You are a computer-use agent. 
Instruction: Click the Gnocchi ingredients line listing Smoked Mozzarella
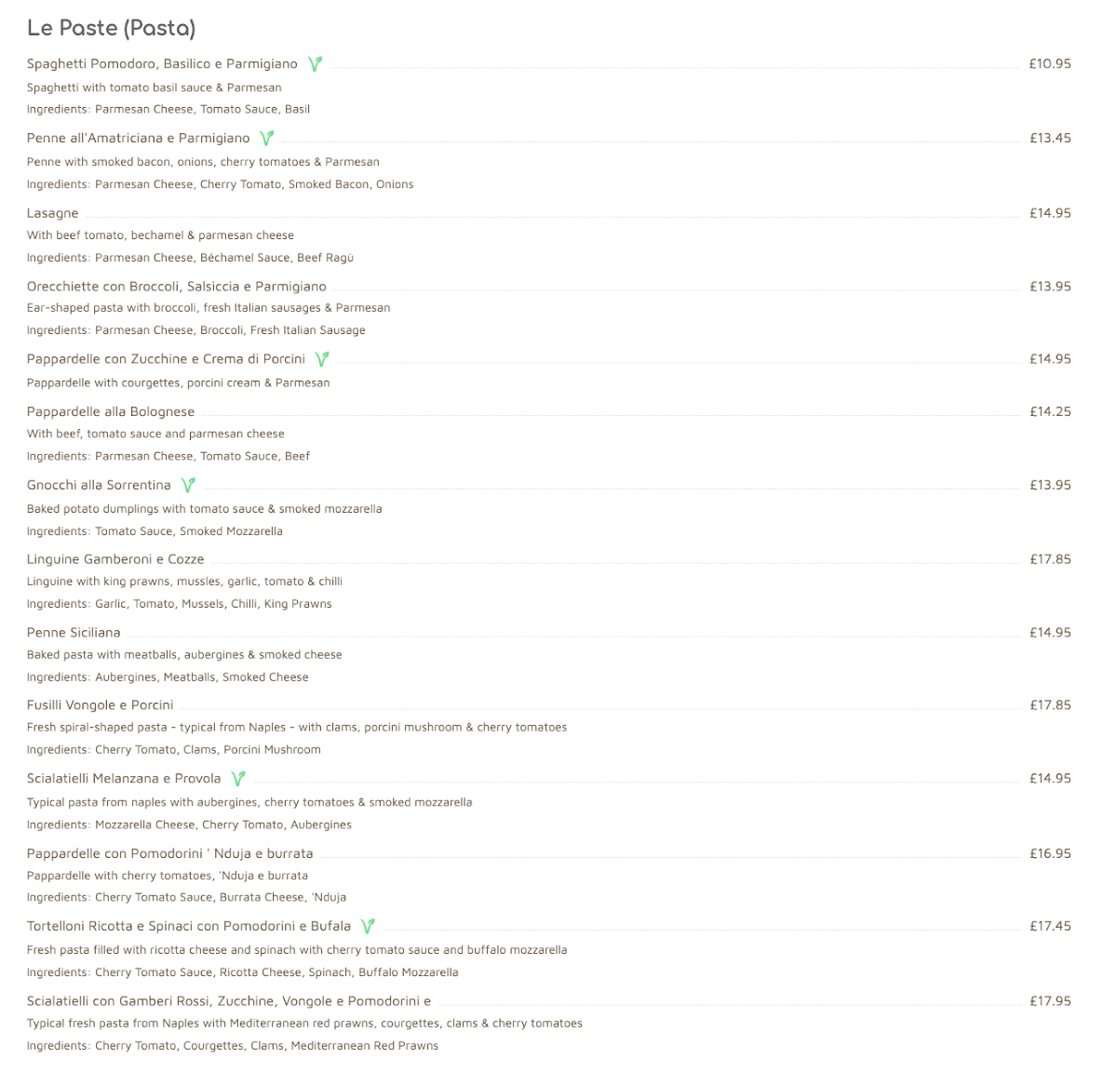155,531
